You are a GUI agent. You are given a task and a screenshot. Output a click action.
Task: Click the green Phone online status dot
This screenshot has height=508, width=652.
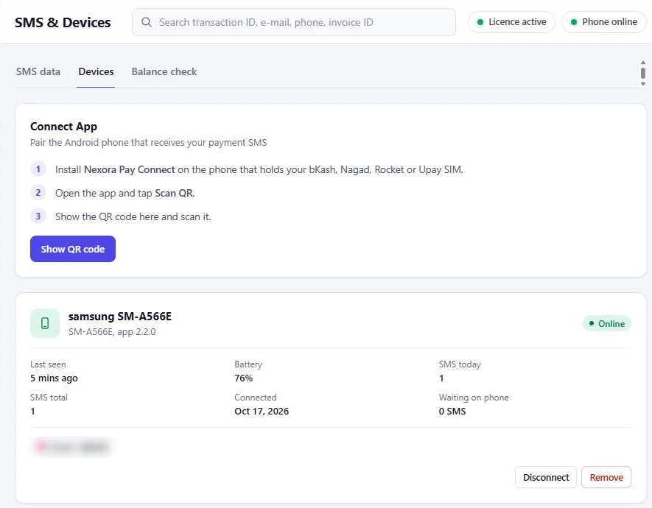(x=573, y=22)
